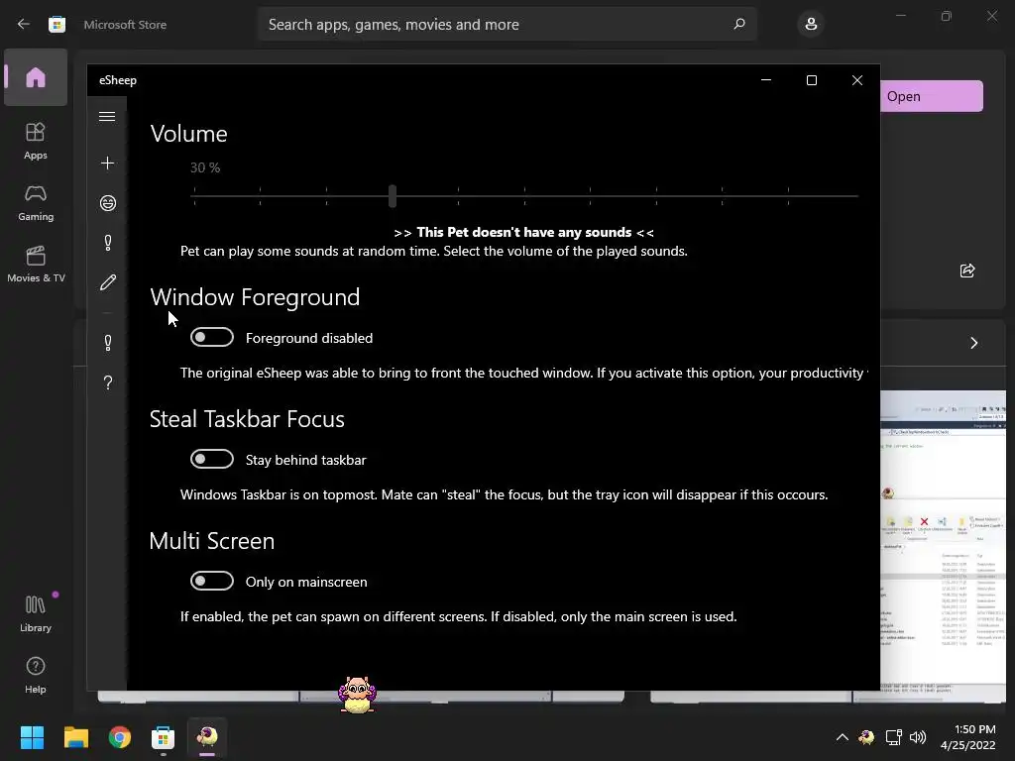Go to Microsoft Store Home
1015x761 pixels.
[36, 77]
